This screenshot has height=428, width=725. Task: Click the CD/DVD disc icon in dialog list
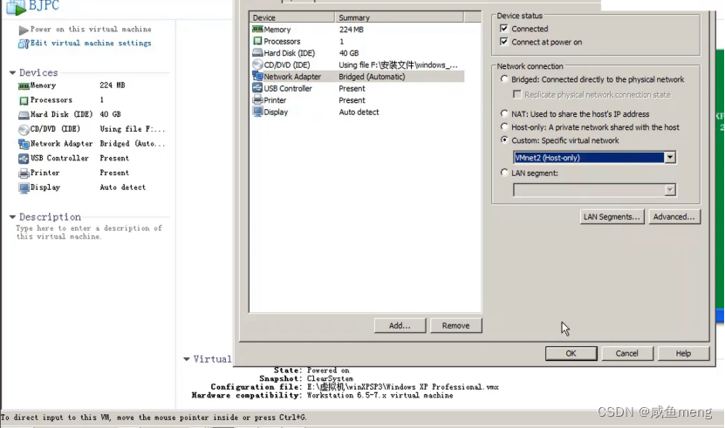point(257,65)
